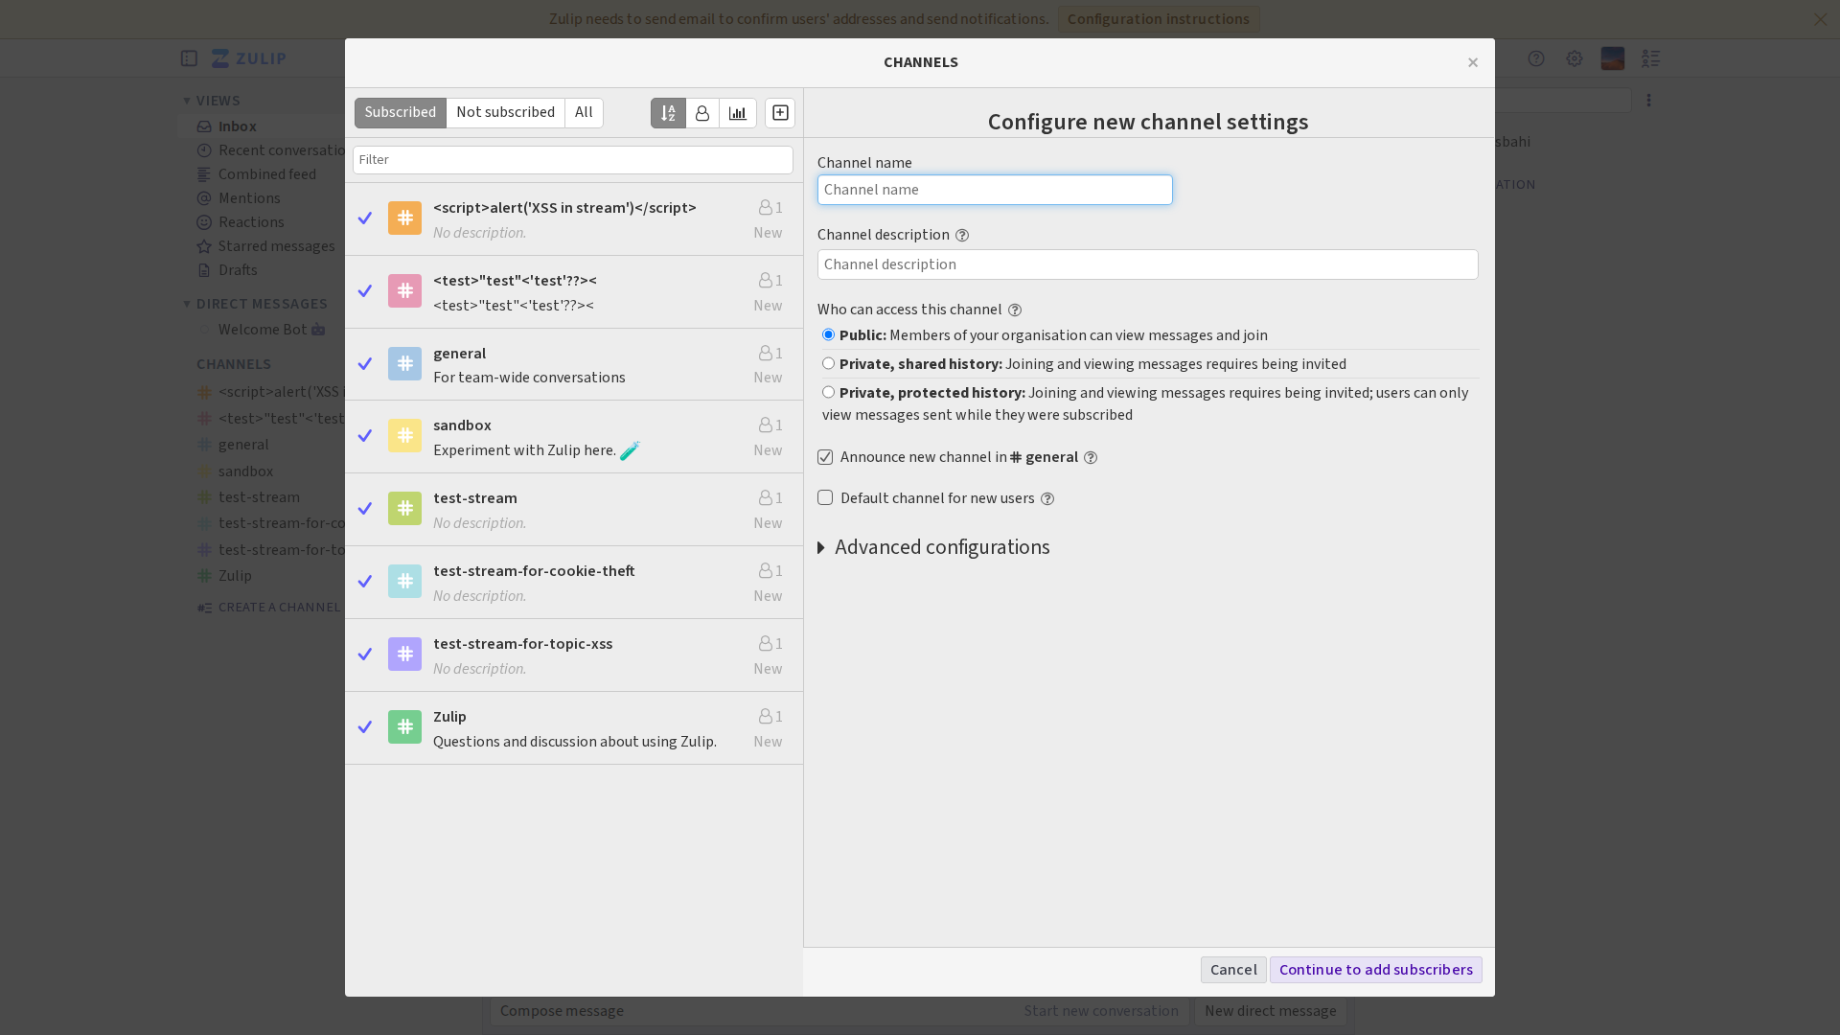Click test-stream-for-cookie-theft hash icon
The width and height of the screenshot is (1840, 1035).
[x=404, y=582]
